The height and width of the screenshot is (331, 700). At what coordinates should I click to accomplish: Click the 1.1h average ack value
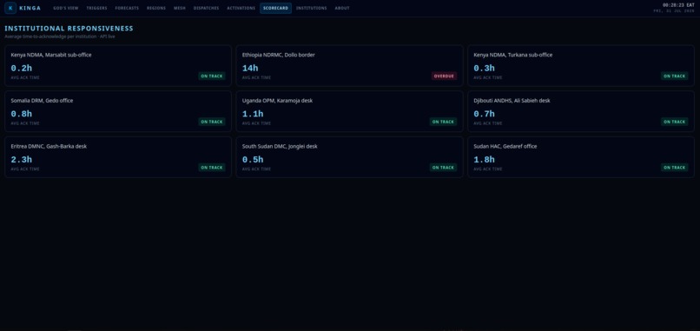tap(253, 114)
